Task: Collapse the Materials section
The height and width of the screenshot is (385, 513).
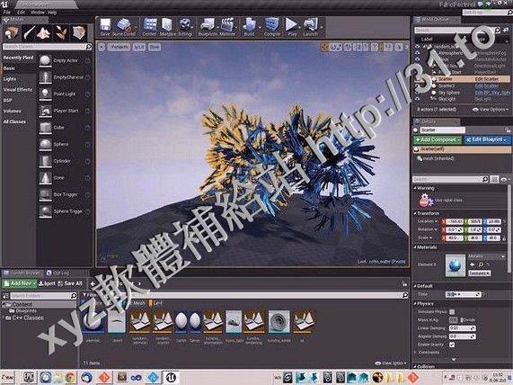Action: 415,247
